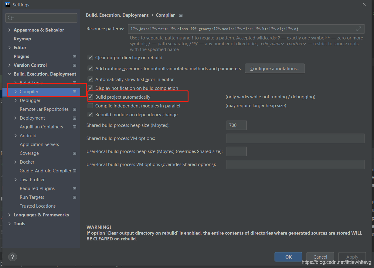The height and width of the screenshot is (268, 374).
Task: Click the Apply button
Action: coord(352,257)
